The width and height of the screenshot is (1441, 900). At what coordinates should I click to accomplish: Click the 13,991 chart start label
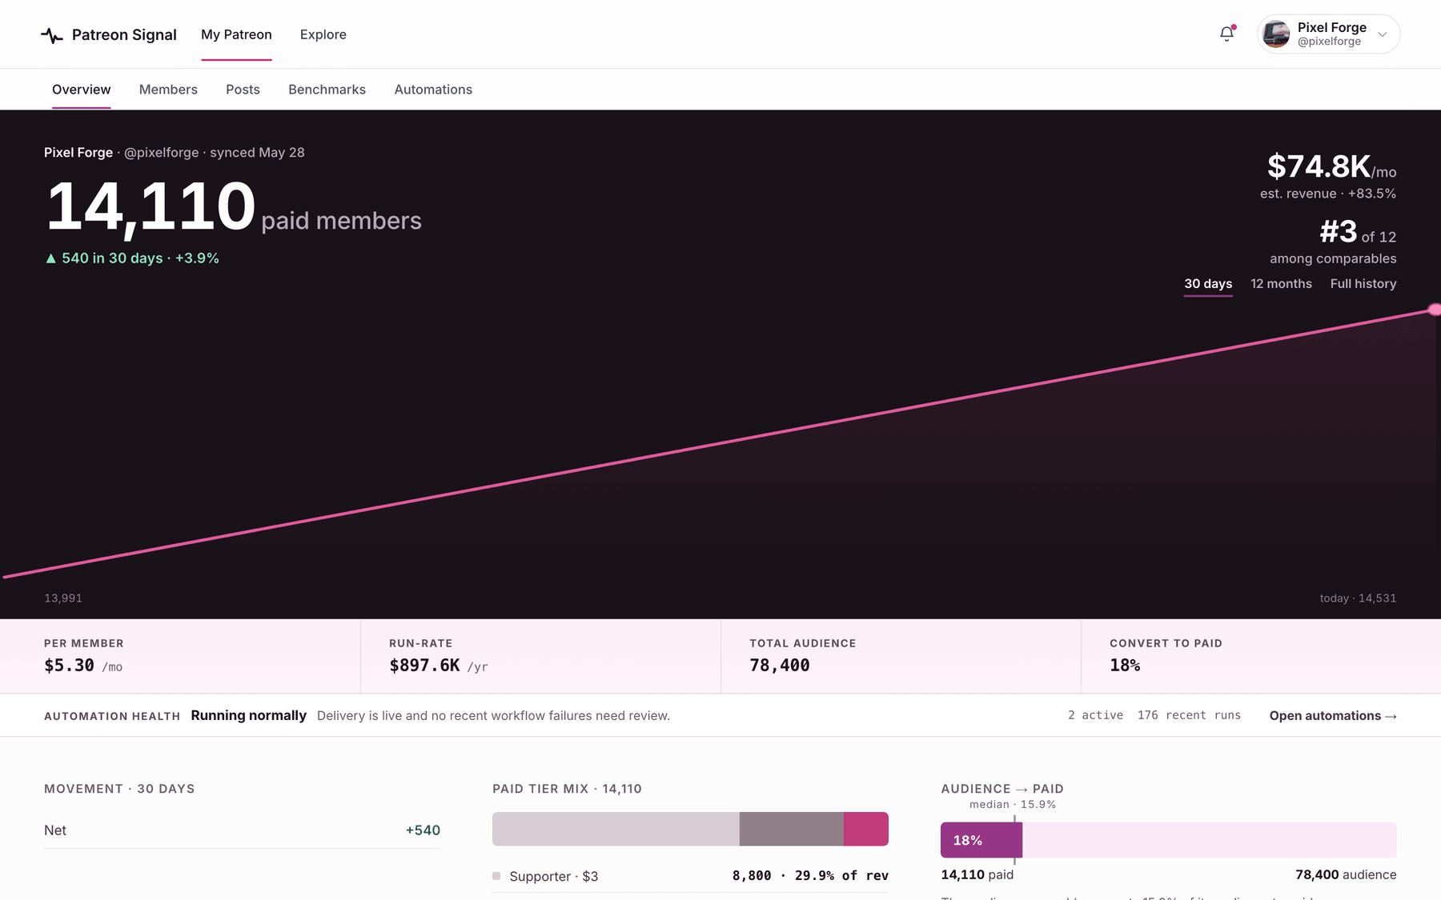tap(63, 598)
